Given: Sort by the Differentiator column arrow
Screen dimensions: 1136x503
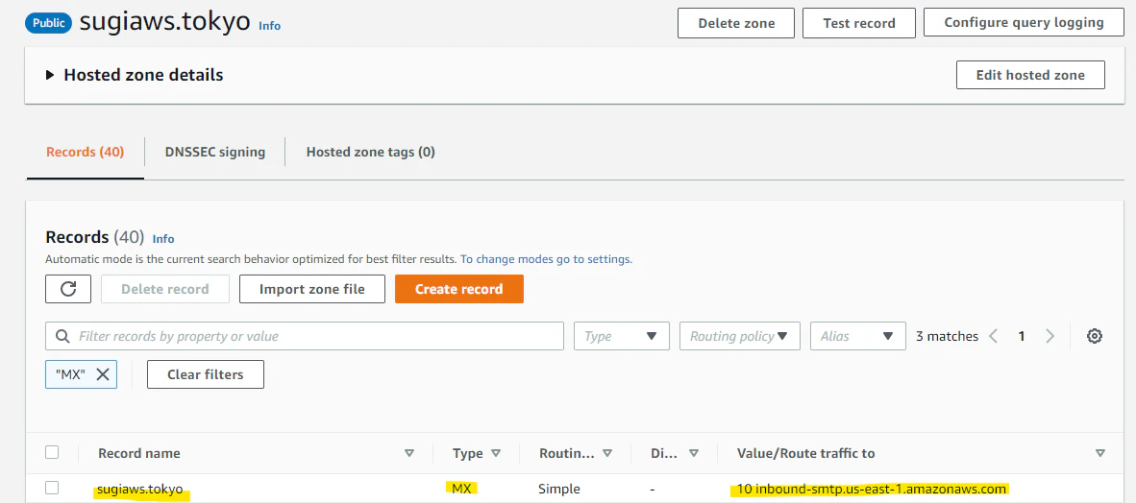Looking at the screenshot, I should [693, 453].
